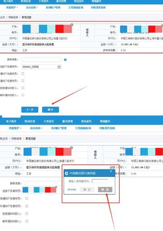Tick 短信通知收款人 checkbox above the 上一步 button
163x231 pixels.
pos(23,88)
